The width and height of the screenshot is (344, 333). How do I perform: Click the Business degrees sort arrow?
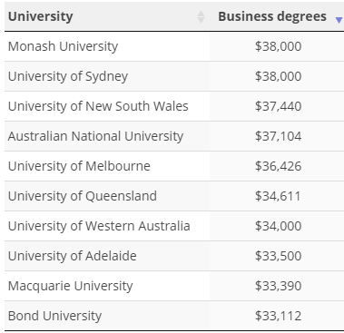(339, 20)
